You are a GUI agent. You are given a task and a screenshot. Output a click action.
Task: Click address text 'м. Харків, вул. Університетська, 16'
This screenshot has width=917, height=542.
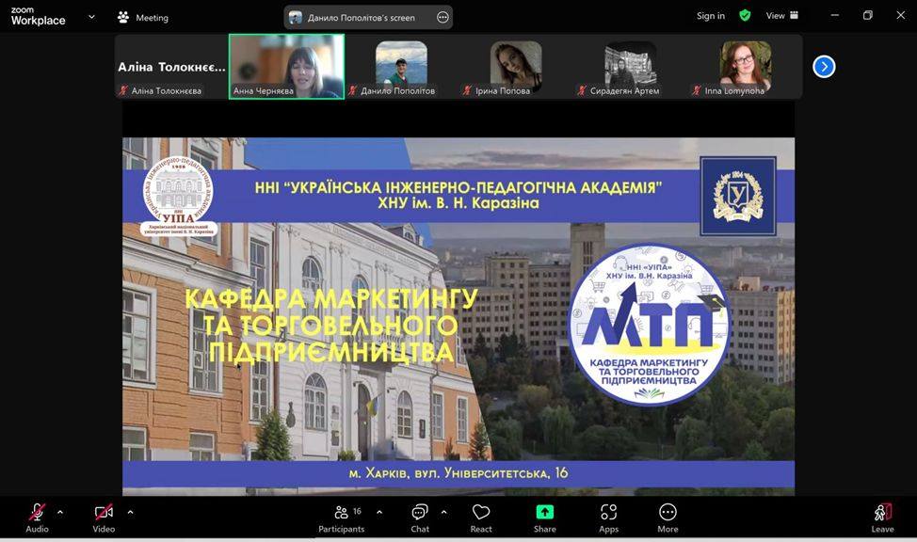pos(458,473)
